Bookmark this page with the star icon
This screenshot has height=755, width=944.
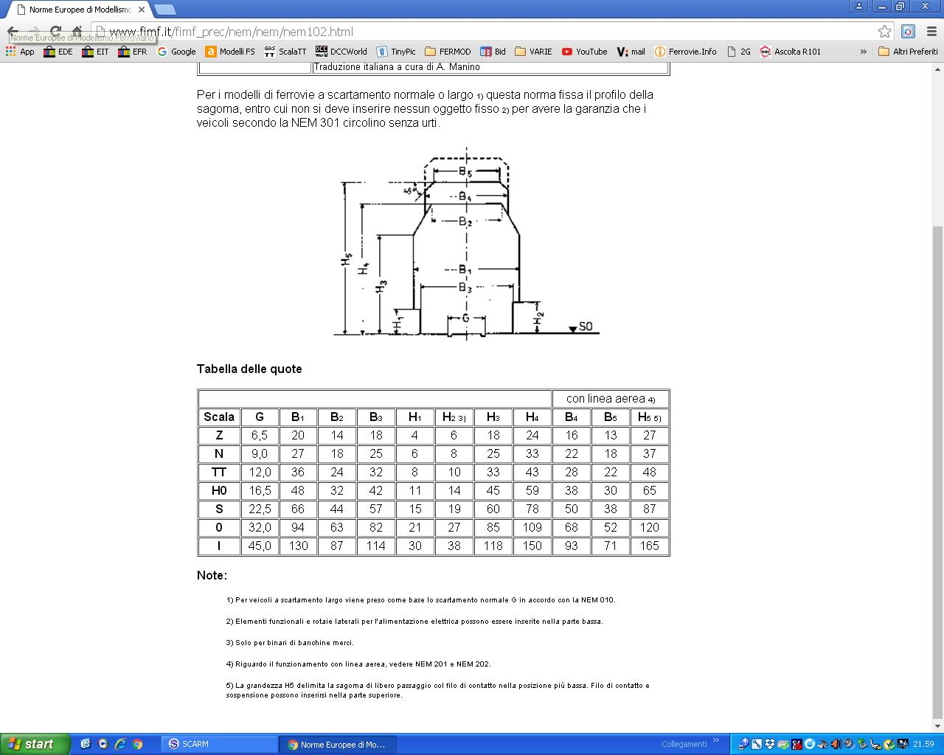(884, 32)
